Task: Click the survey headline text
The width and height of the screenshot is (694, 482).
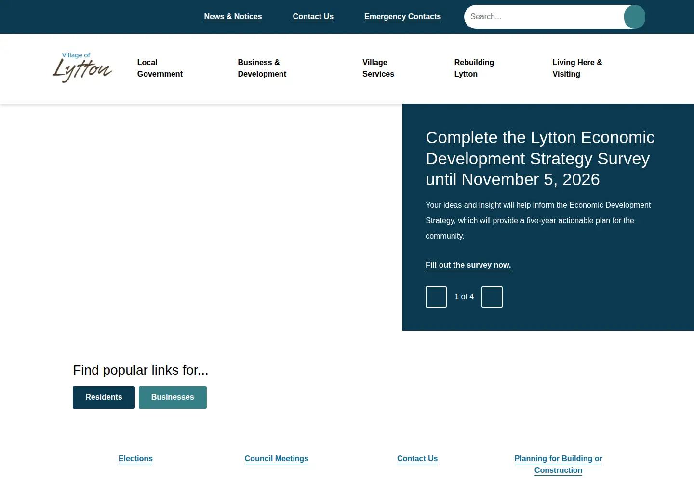Action: 540,159
